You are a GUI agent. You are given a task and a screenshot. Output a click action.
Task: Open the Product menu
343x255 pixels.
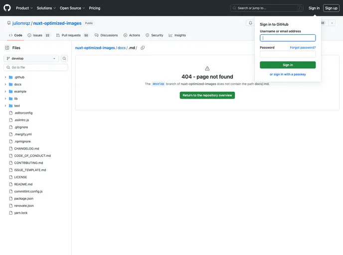point(24,8)
